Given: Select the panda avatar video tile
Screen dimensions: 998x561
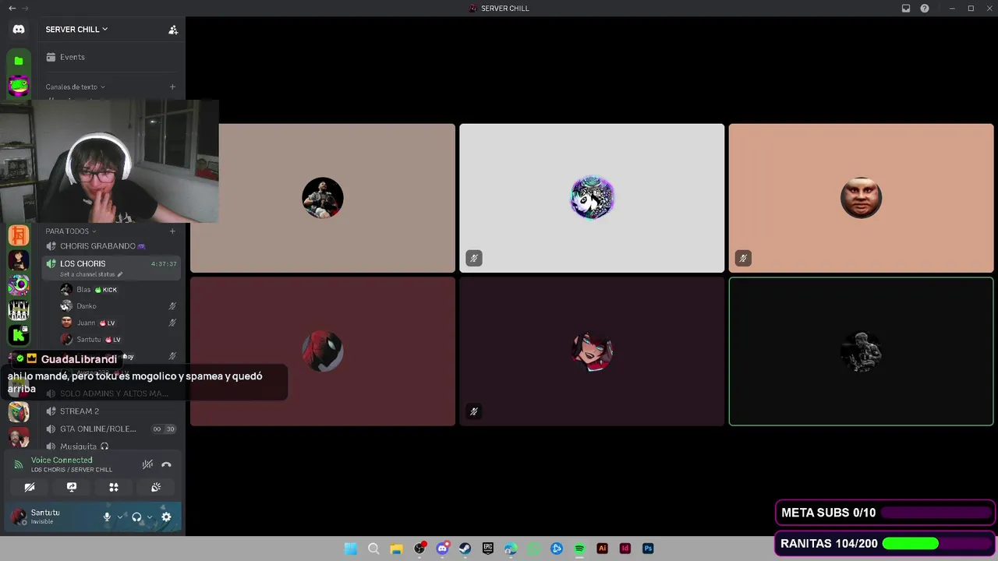Looking at the screenshot, I should [x=592, y=198].
